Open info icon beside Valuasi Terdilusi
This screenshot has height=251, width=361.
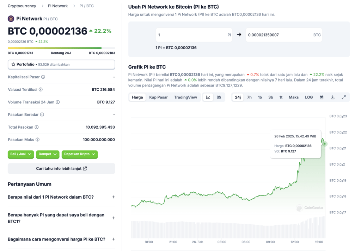tap(41, 90)
